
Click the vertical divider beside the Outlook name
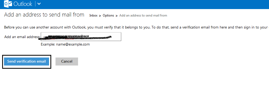(x=35, y=4)
